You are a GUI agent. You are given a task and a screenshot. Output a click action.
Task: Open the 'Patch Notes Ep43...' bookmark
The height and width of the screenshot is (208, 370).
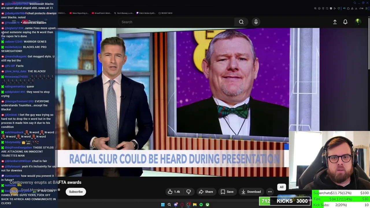(x=146, y=13)
